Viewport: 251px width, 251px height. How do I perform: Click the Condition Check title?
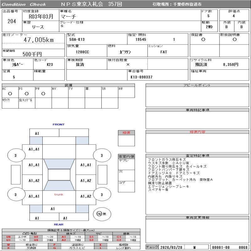(24, 4)
